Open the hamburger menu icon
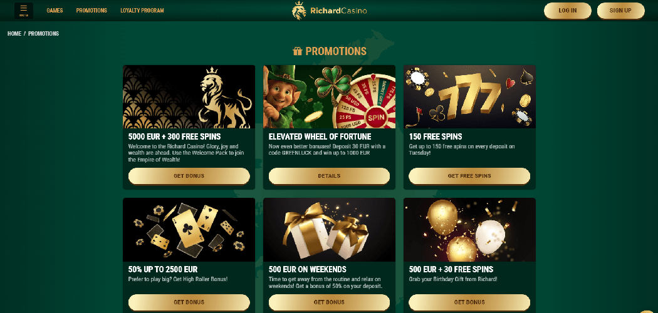The height and width of the screenshot is (313, 658). pyautogui.click(x=24, y=11)
